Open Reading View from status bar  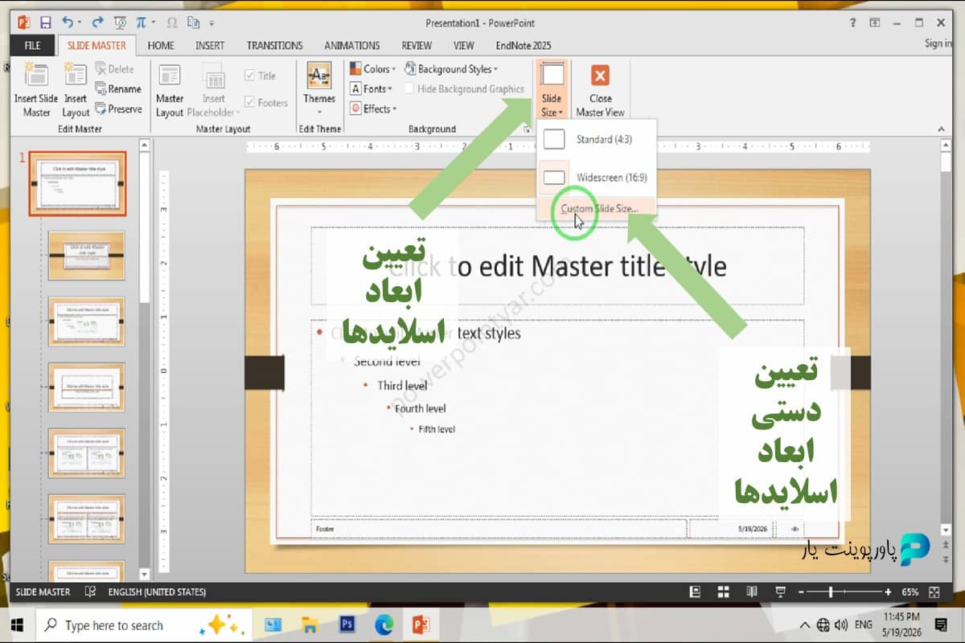point(751,592)
